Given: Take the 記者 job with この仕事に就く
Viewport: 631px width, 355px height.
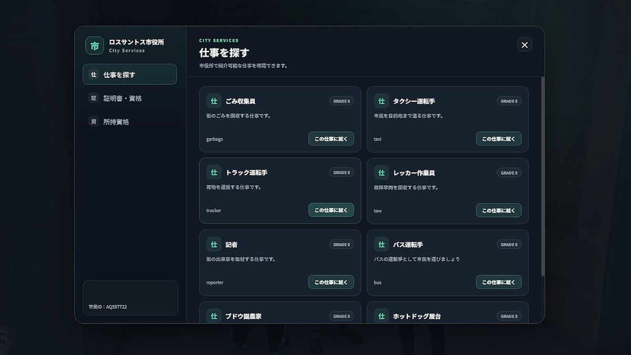Looking at the screenshot, I should pos(331,282).
